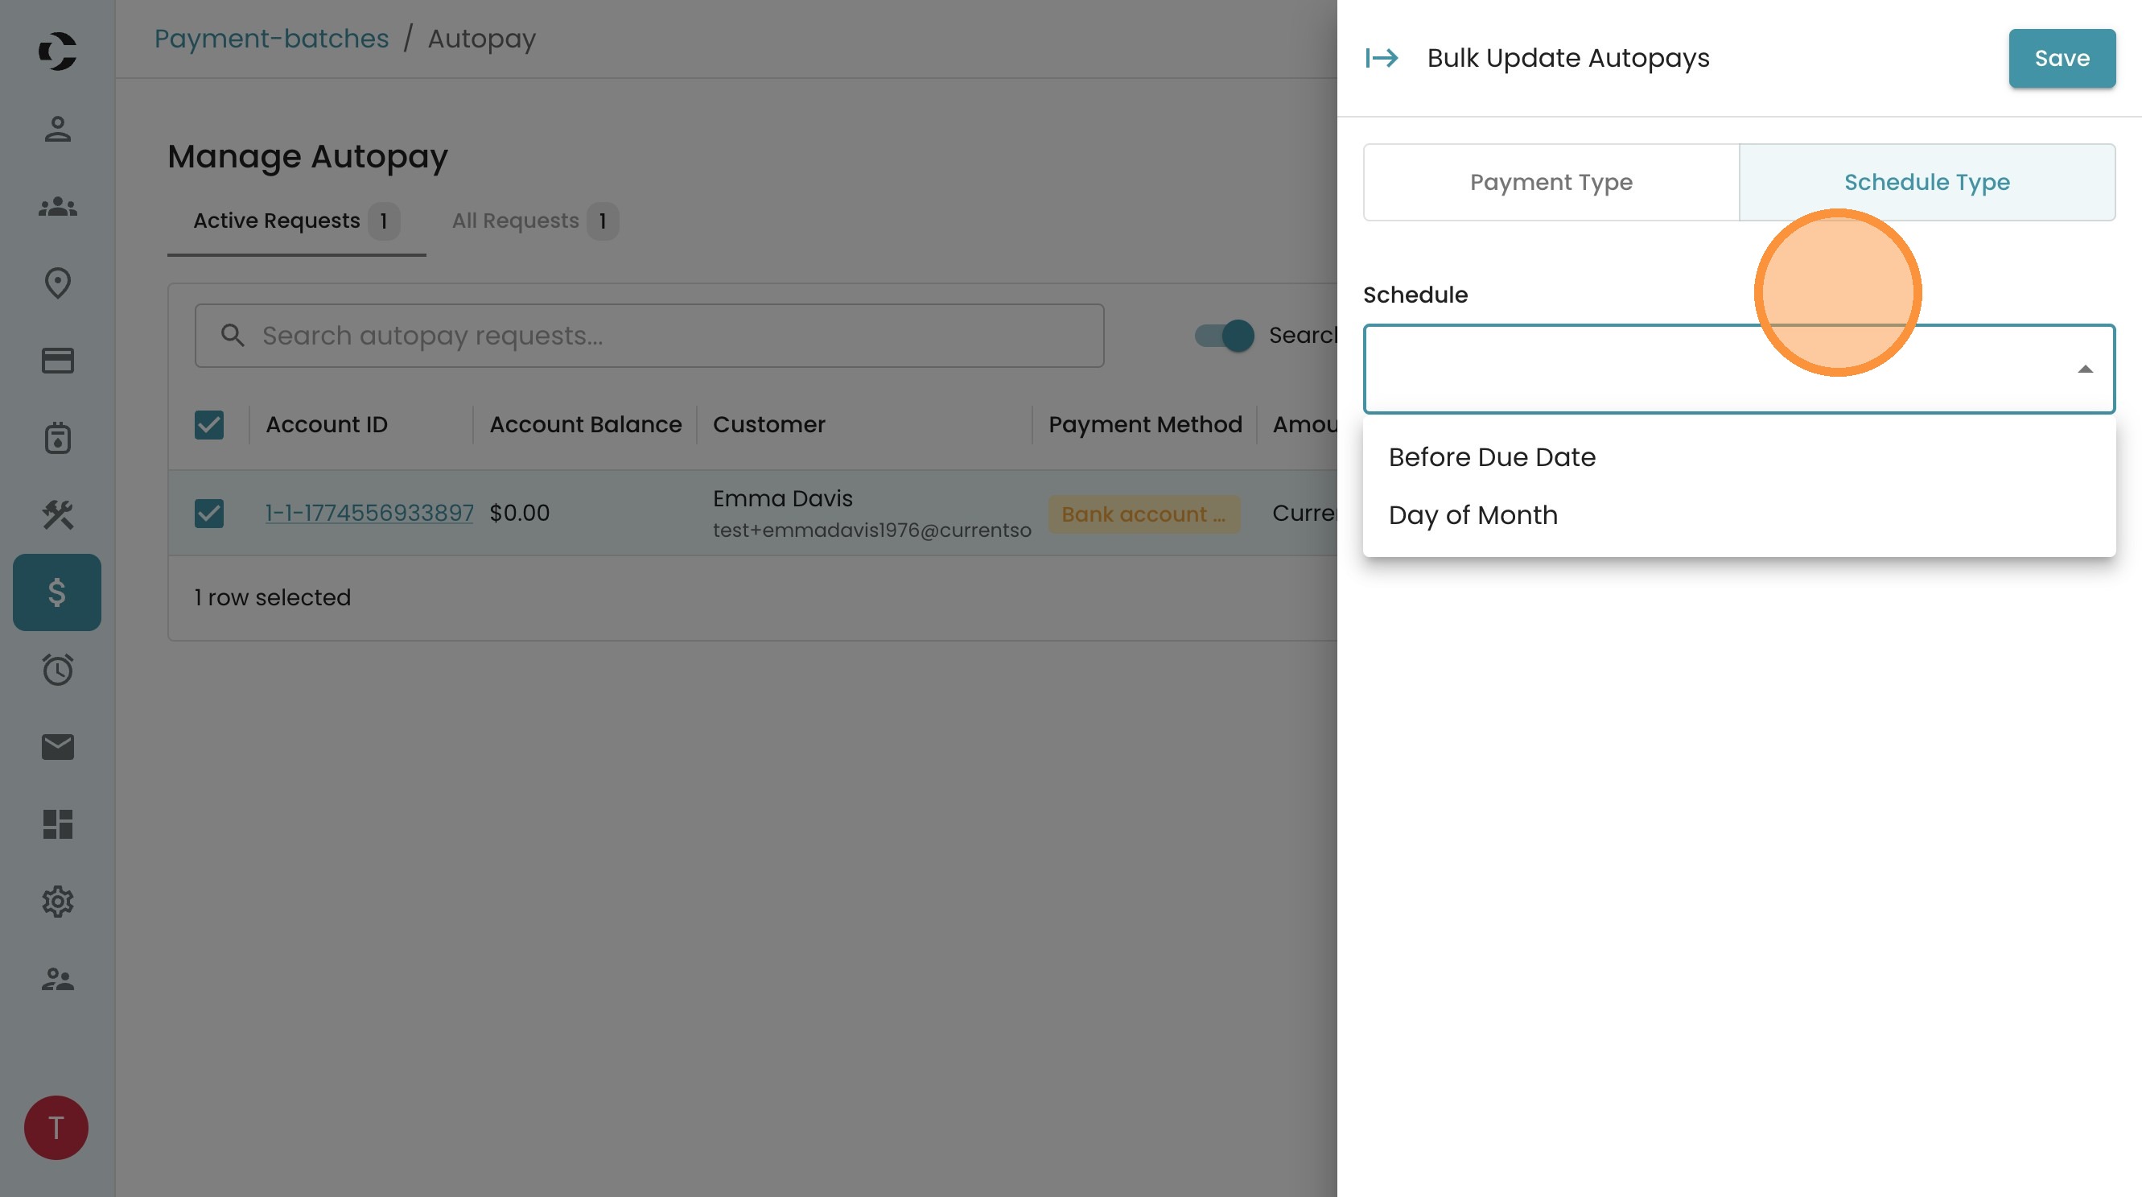This screenshot has height=1197, width=2142.
Task: Click the collapse panel arrow icon
Action: click(x=1381, y=58)
